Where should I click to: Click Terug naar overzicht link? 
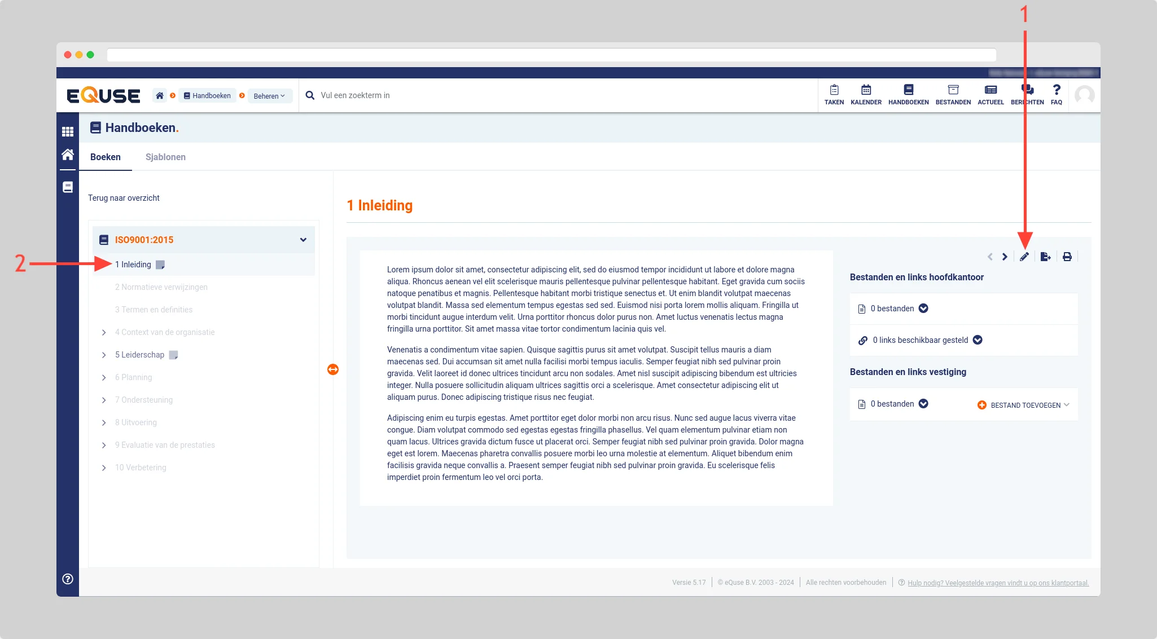[x=124, y=198]
